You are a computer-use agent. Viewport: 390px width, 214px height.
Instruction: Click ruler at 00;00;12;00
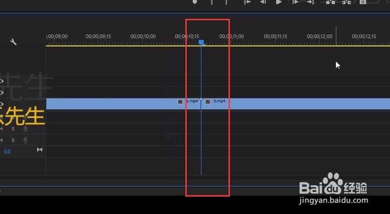(320, 37)
